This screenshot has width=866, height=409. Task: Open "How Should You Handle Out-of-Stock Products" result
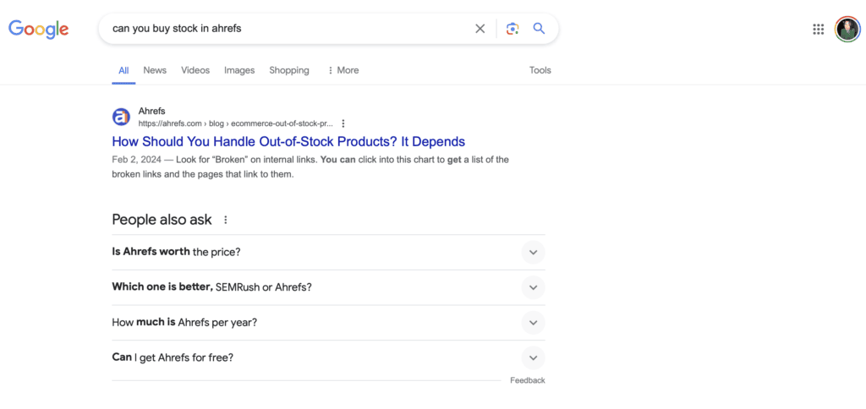288,141
